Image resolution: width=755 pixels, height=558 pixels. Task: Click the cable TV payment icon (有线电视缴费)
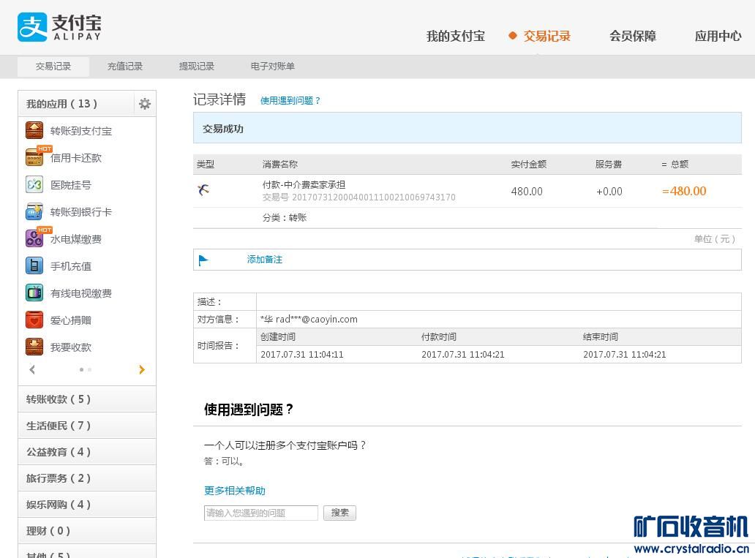coord(34,293)
